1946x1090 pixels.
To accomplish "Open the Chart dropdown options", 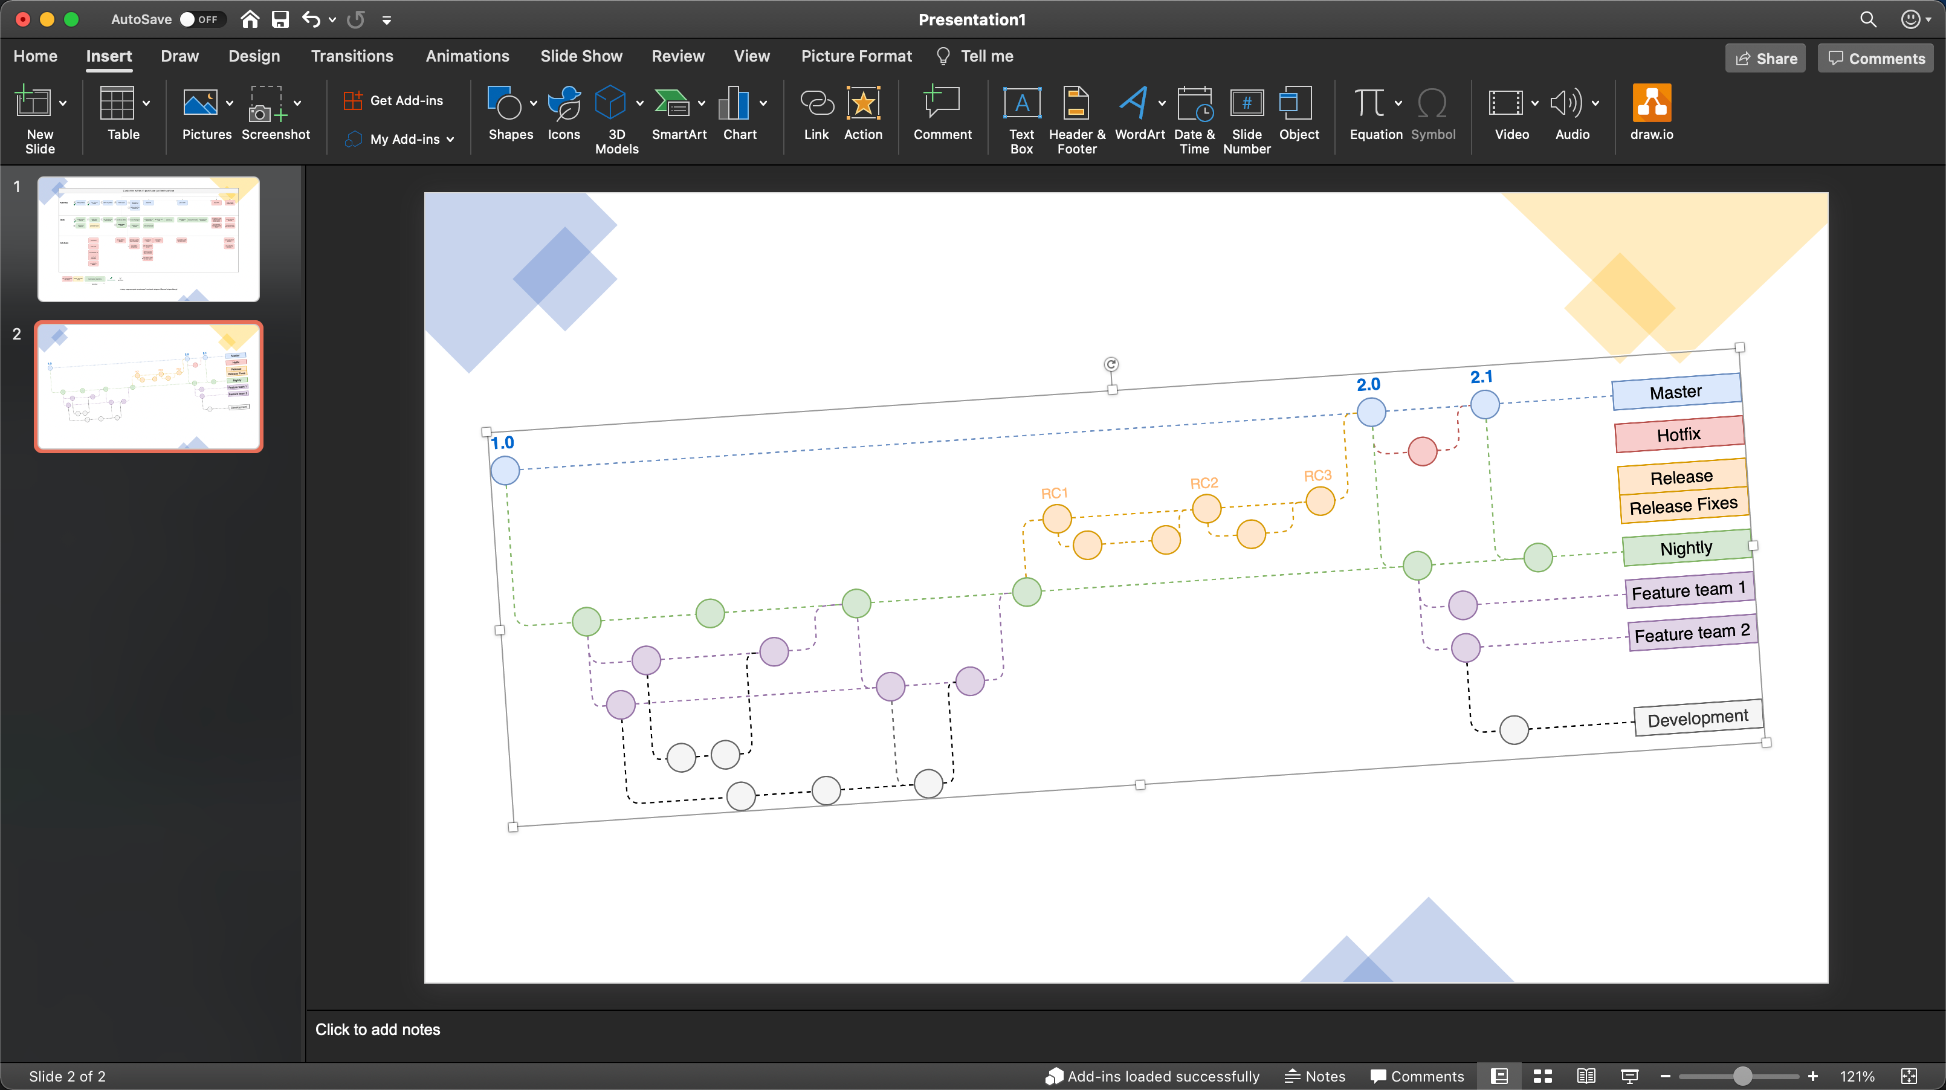I will [763, 103].
